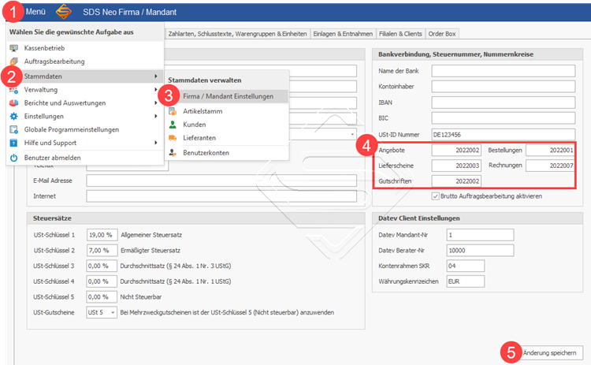This screenshot has height=365, width=591.
Task: Switch to Filialen & Clients tab
Action: [x=400, y=34]
